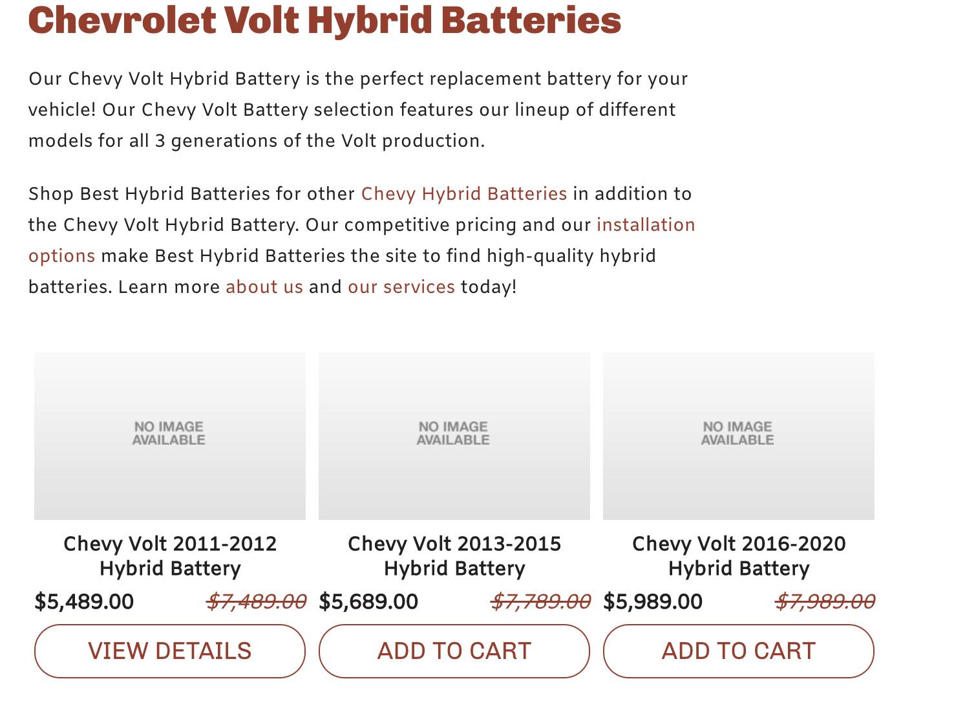The width and height of the screenshot is (976, 723).
Task: Click the 'about us' link
Action: point(264,287)
